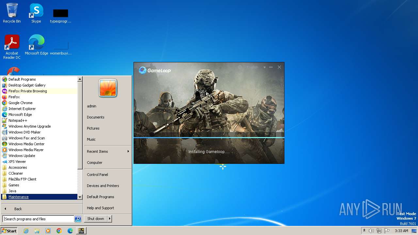Click the GameLoop installation progress bar
This screenshot has height=235, width=418.
(209, 138)
